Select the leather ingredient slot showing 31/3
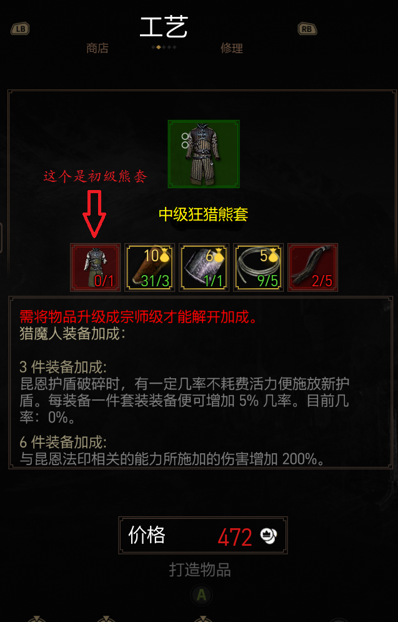 [149, 268]
